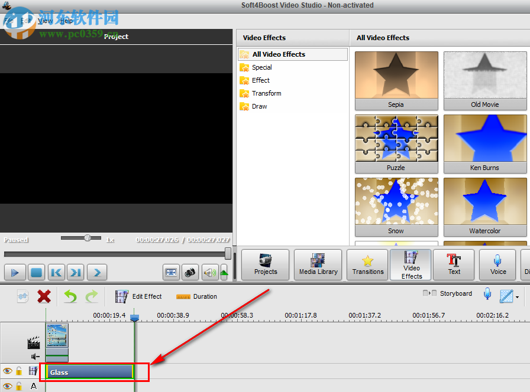
Task: Open the Help menu
Action: click(x=66, y=21)
